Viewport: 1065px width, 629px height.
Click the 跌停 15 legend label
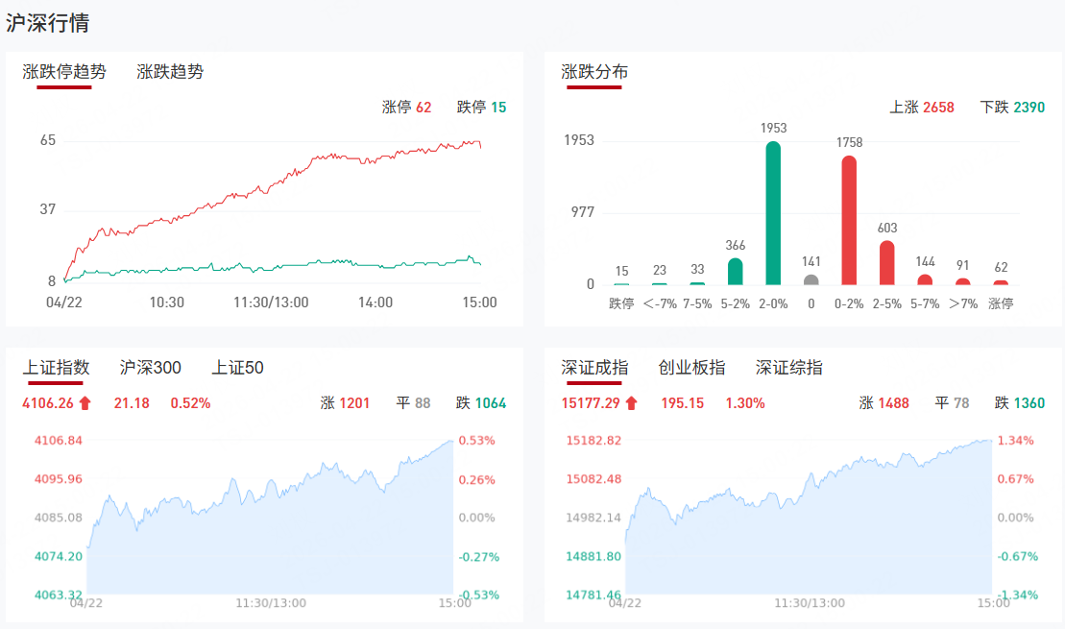point(481,108)
